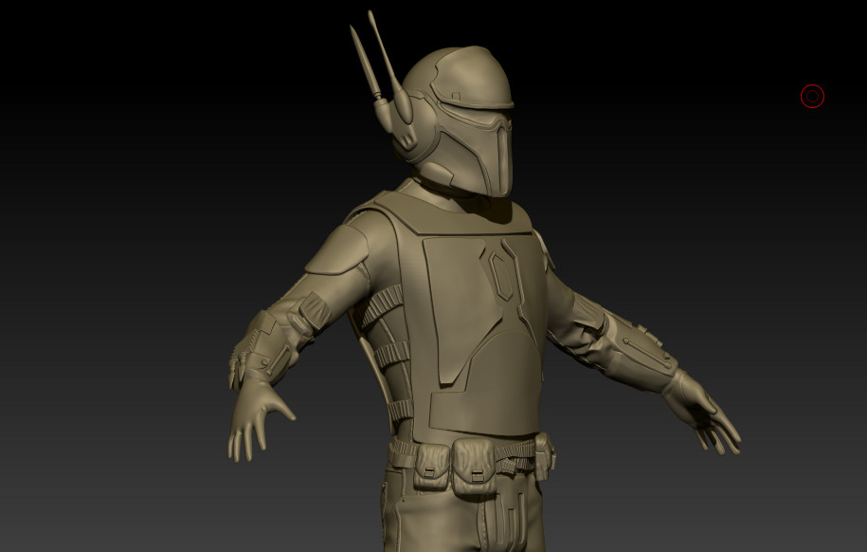Click the red brush cursor indicator

[x=812, y=96]
